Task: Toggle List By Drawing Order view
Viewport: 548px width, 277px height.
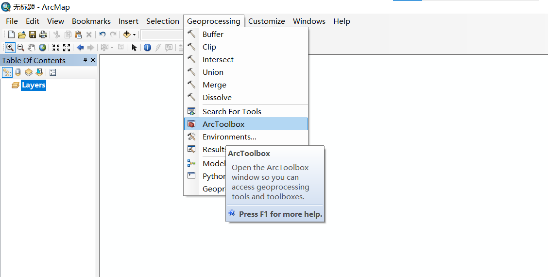Action: [x=7, y=72]
